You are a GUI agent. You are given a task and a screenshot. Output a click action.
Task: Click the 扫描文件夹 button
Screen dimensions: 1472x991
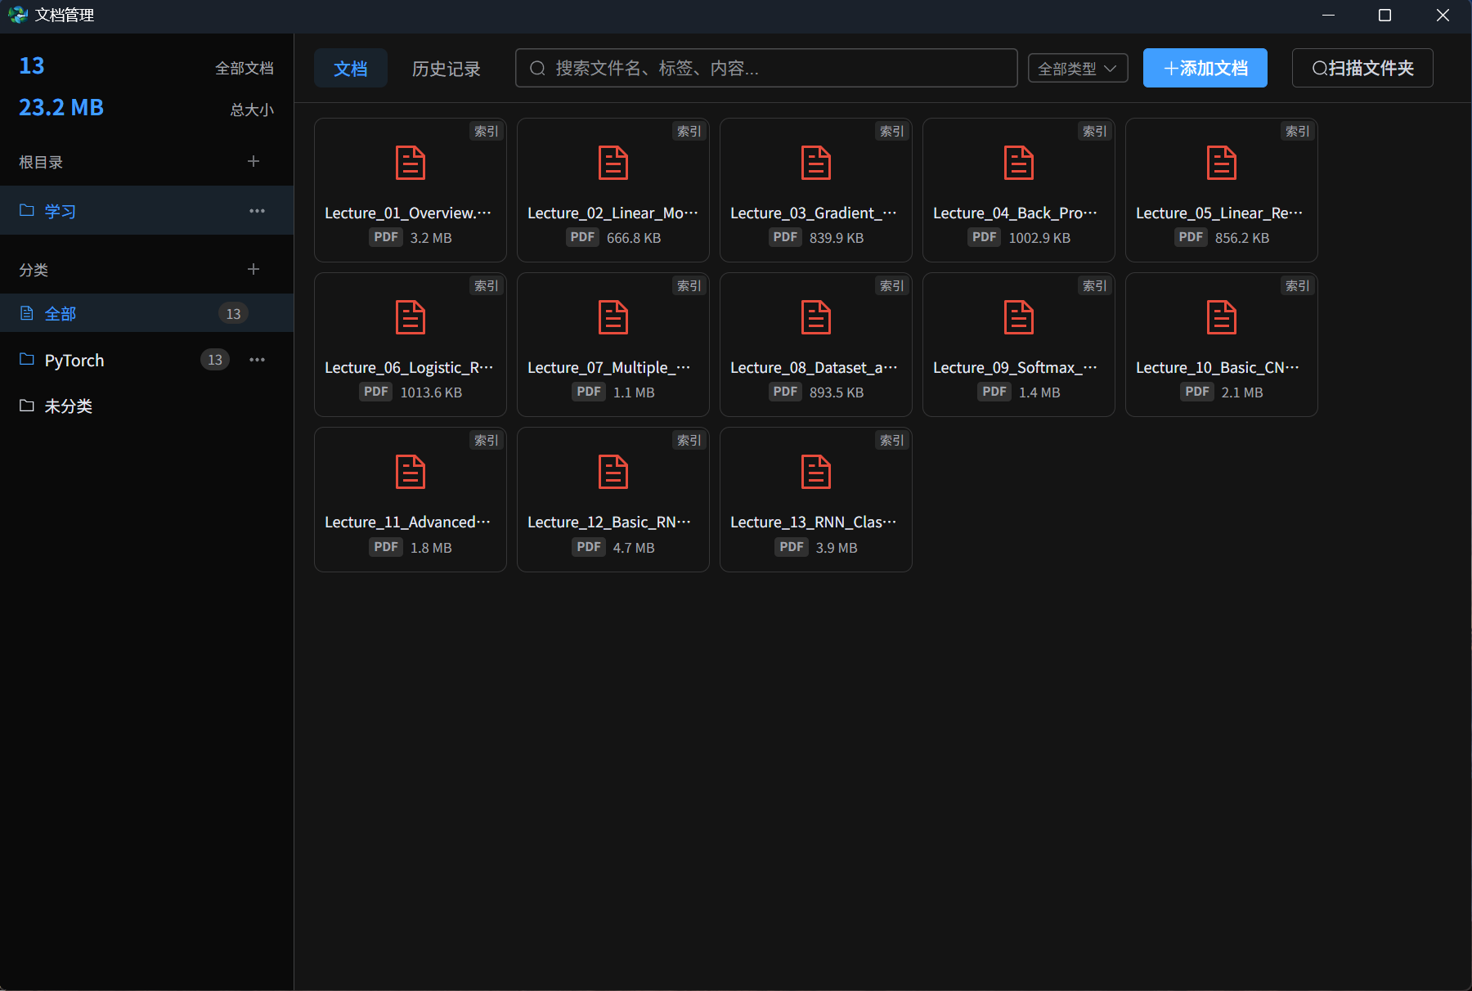point(1362,68)
